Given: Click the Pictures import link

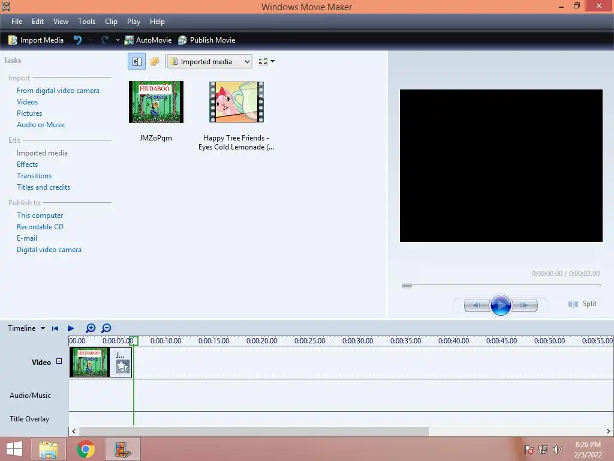Looking at the screenshot, I should coord(29,113).
